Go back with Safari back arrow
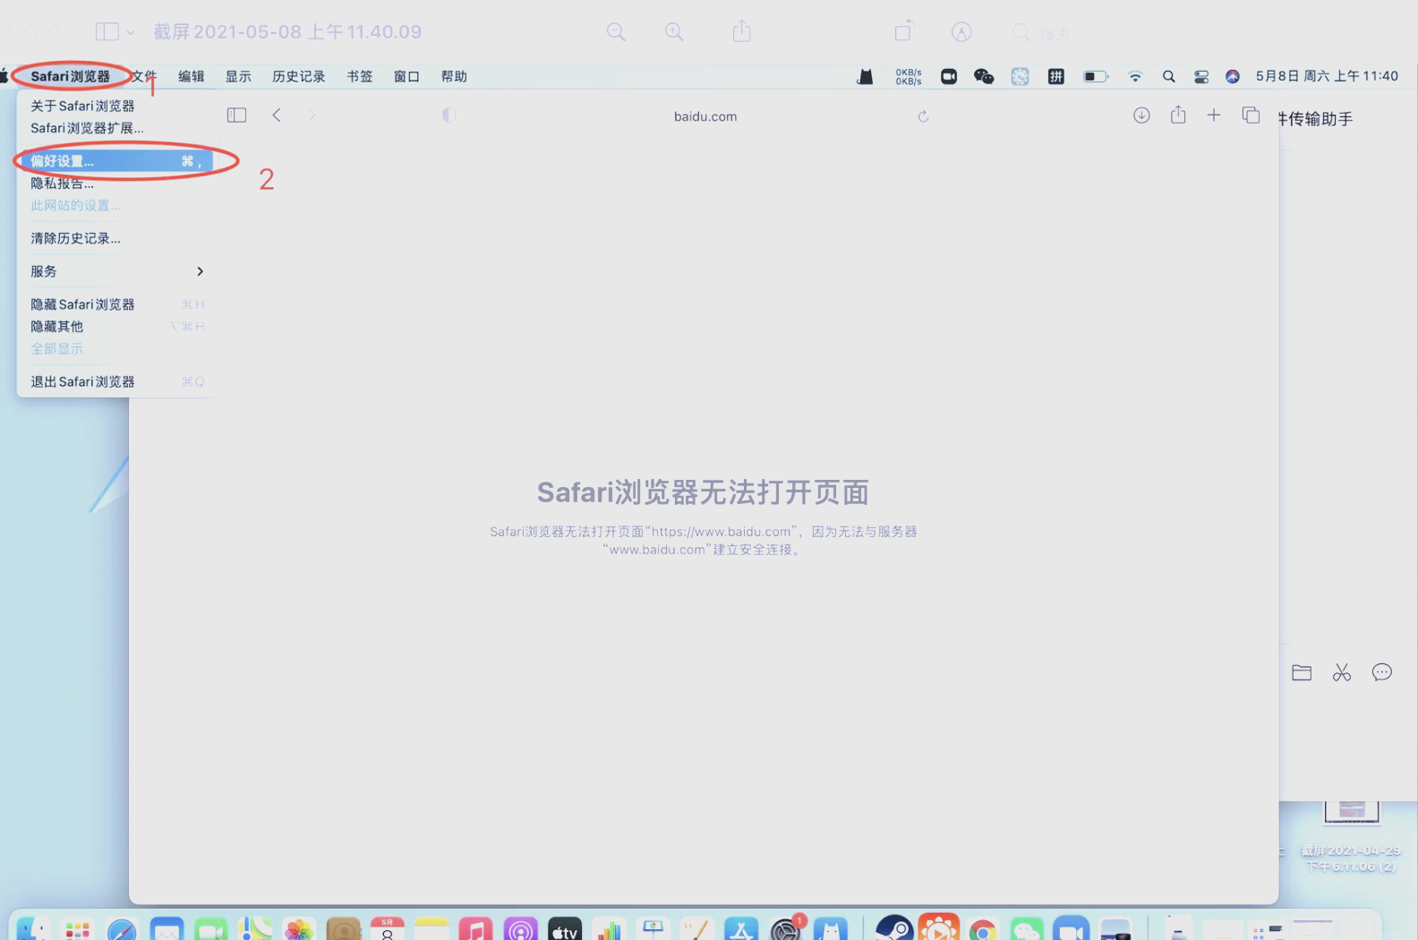The width and height of the screenshot is (1418, 940). tap(277, 115)
